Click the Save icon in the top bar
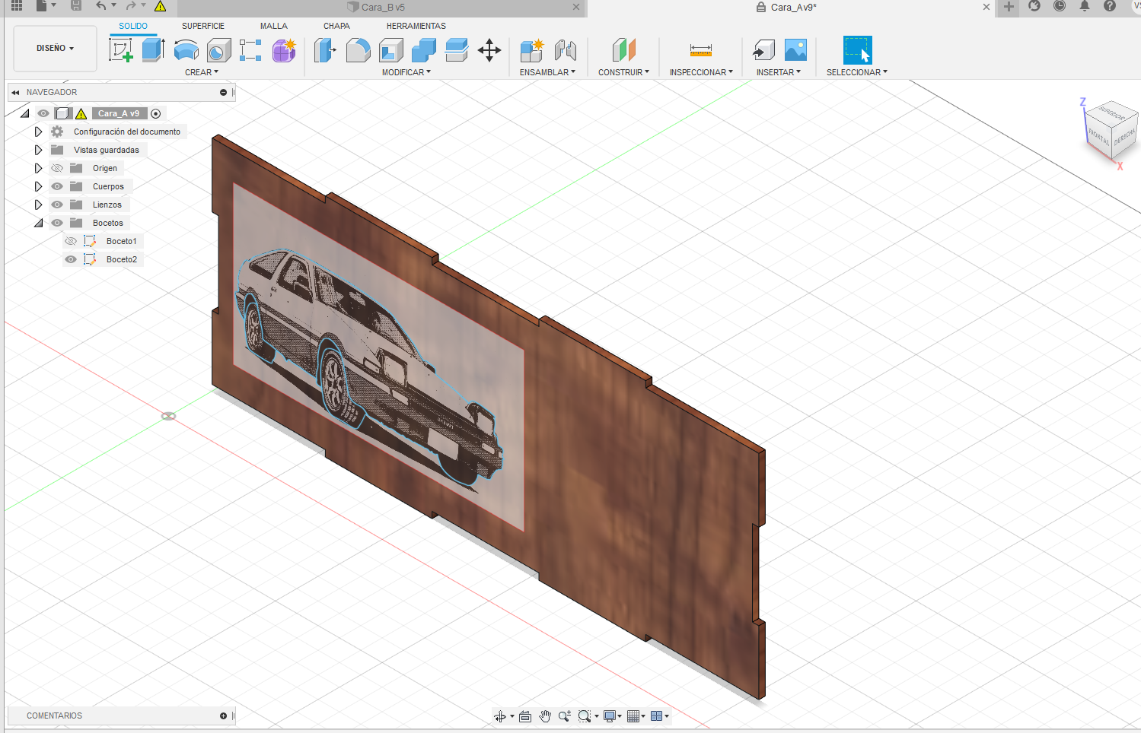This screenshot has height=733, width=1141. [76, 5]
